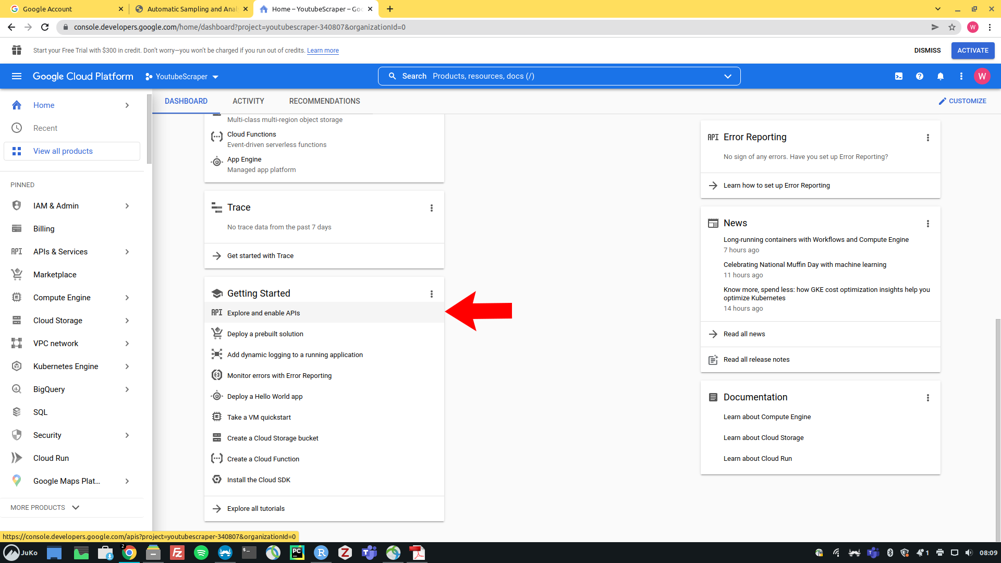Activate Cloud Shell icon in header
The width and height of the screenshot is (1001, 563).
(899, 76)
